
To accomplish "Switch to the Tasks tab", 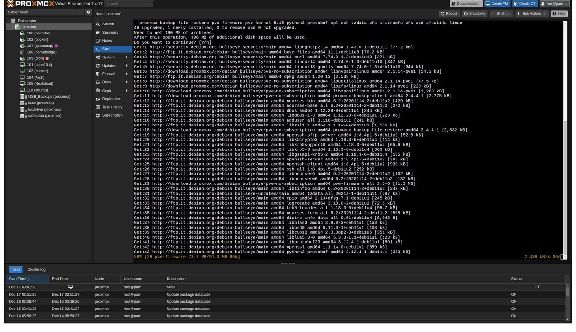I will (16, 269).
